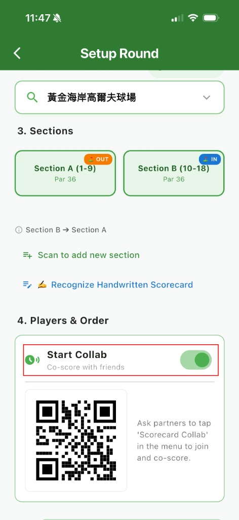Click the search magnifier icon in course field
The height and width of the screenshot is (520, 239).
click(x=32, y=97)
